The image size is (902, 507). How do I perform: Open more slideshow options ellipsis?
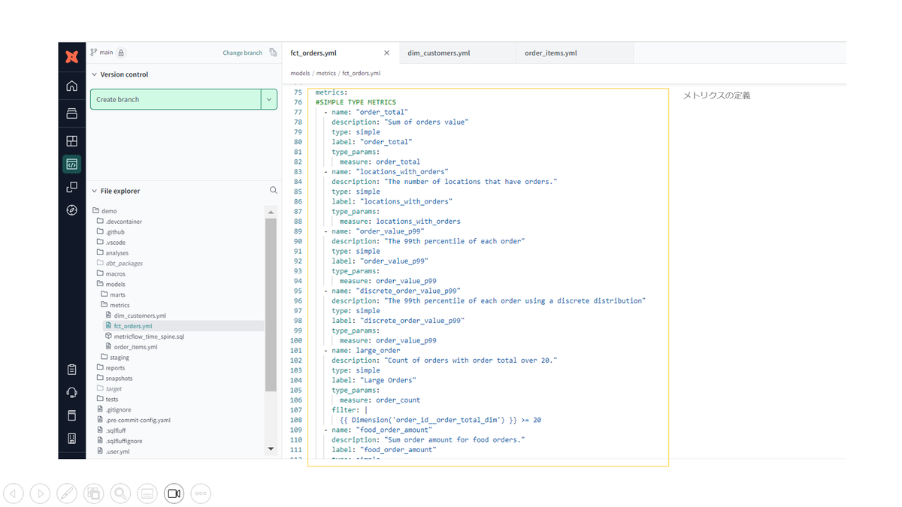coord(200,493)
